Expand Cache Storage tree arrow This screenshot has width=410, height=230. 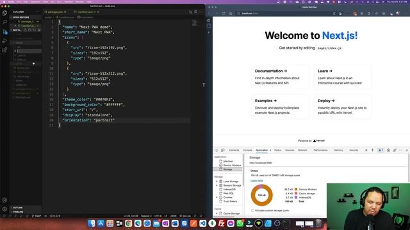217,213
